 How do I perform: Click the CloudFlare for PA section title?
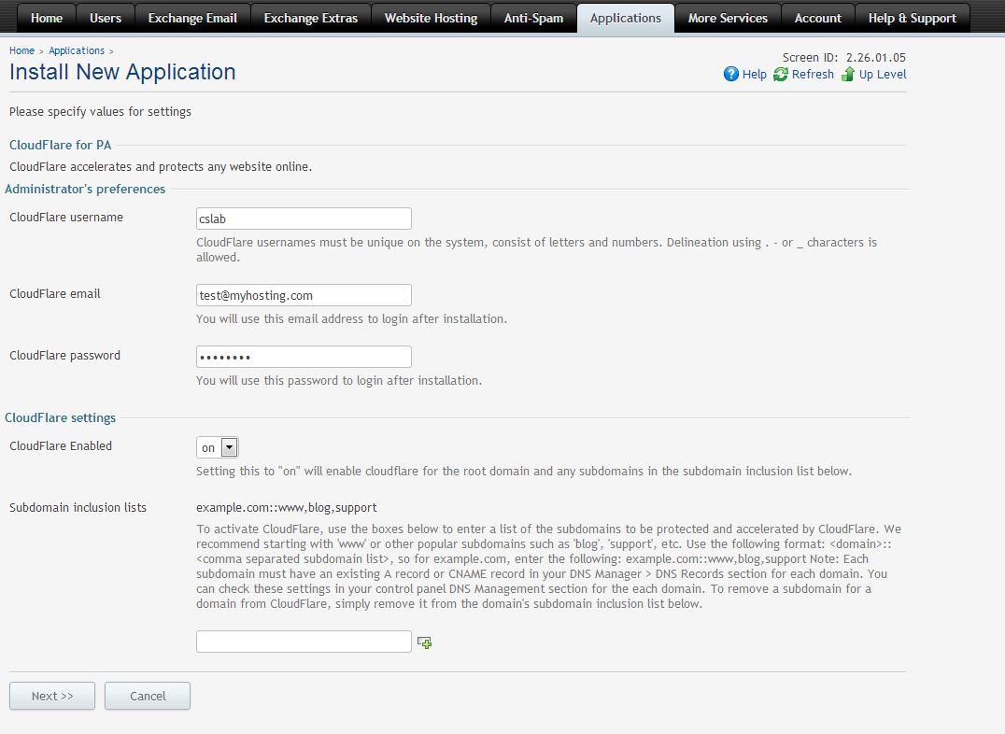[x=61, y=145]
